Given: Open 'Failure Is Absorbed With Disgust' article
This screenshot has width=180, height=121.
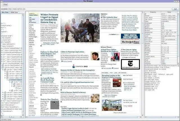Looking at the screenshot, I should (x=49, y=54).
